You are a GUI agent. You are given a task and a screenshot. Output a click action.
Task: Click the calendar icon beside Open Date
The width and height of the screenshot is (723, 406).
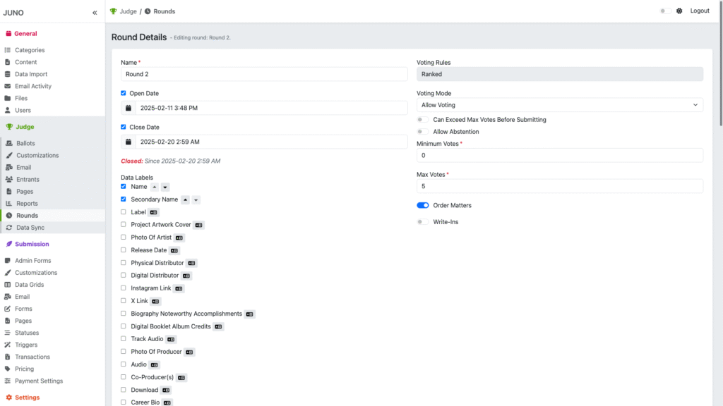[128, 108]
